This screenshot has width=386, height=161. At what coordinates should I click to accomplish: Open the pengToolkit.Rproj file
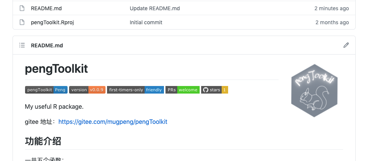(52, 22)
